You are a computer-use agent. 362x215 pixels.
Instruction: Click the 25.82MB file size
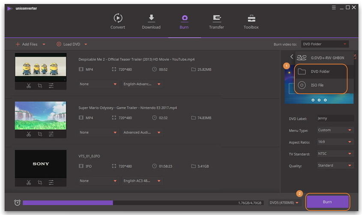point(204,69)
